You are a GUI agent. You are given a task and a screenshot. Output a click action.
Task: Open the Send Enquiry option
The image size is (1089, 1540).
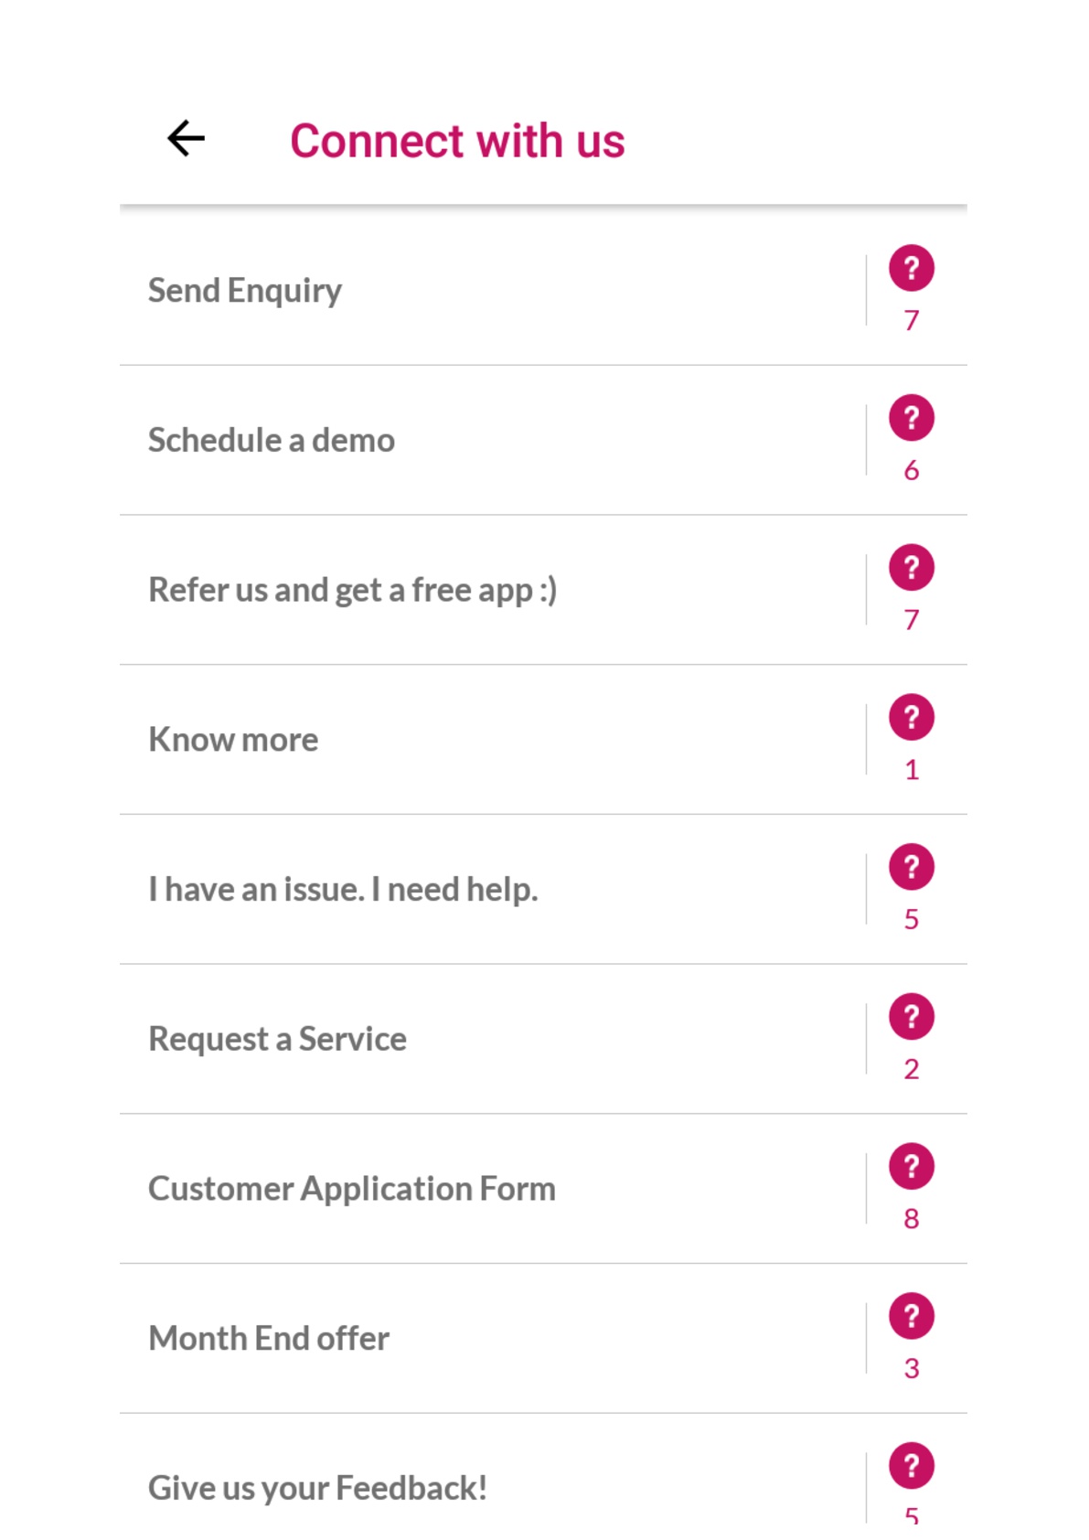click(245, 291)
